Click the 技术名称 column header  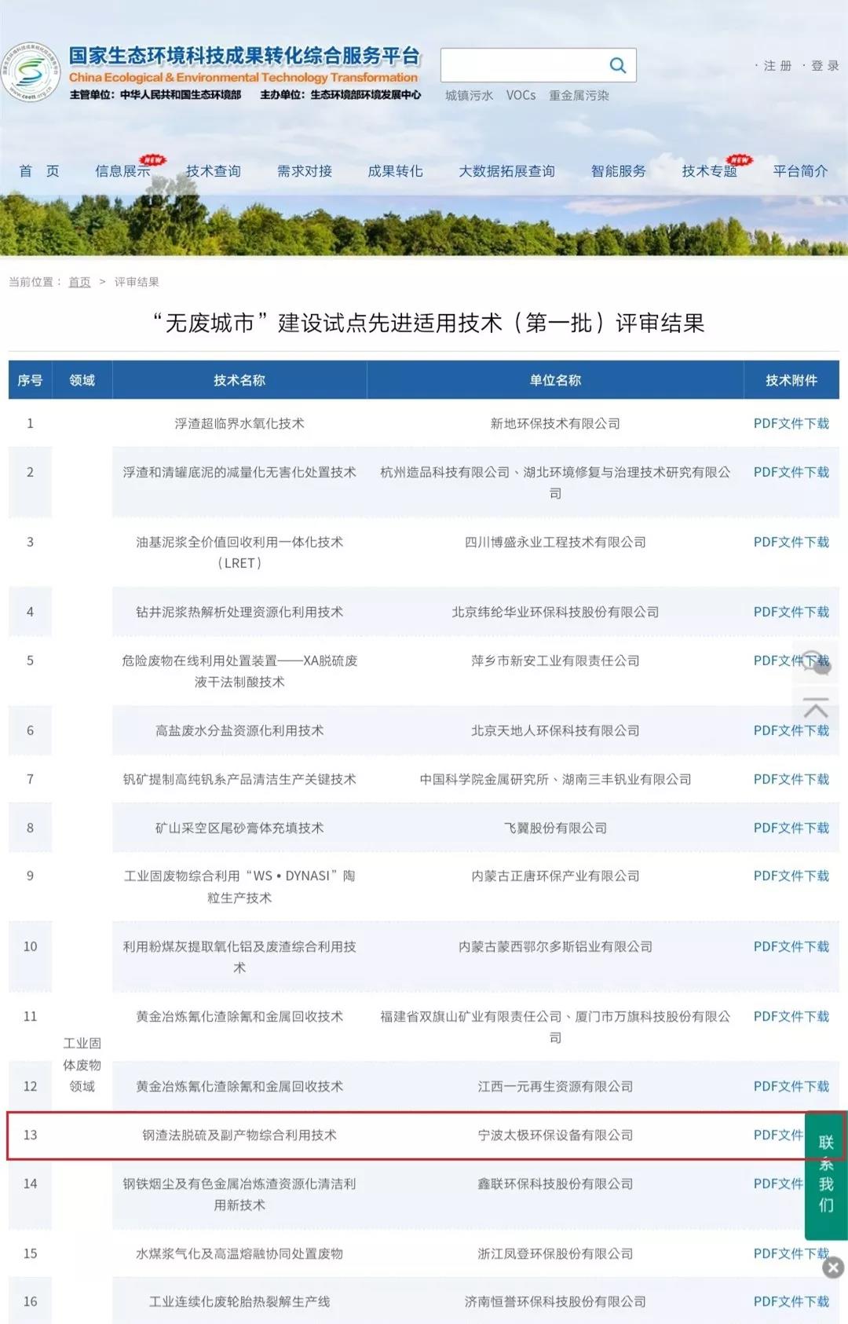(x=239, y=380)
